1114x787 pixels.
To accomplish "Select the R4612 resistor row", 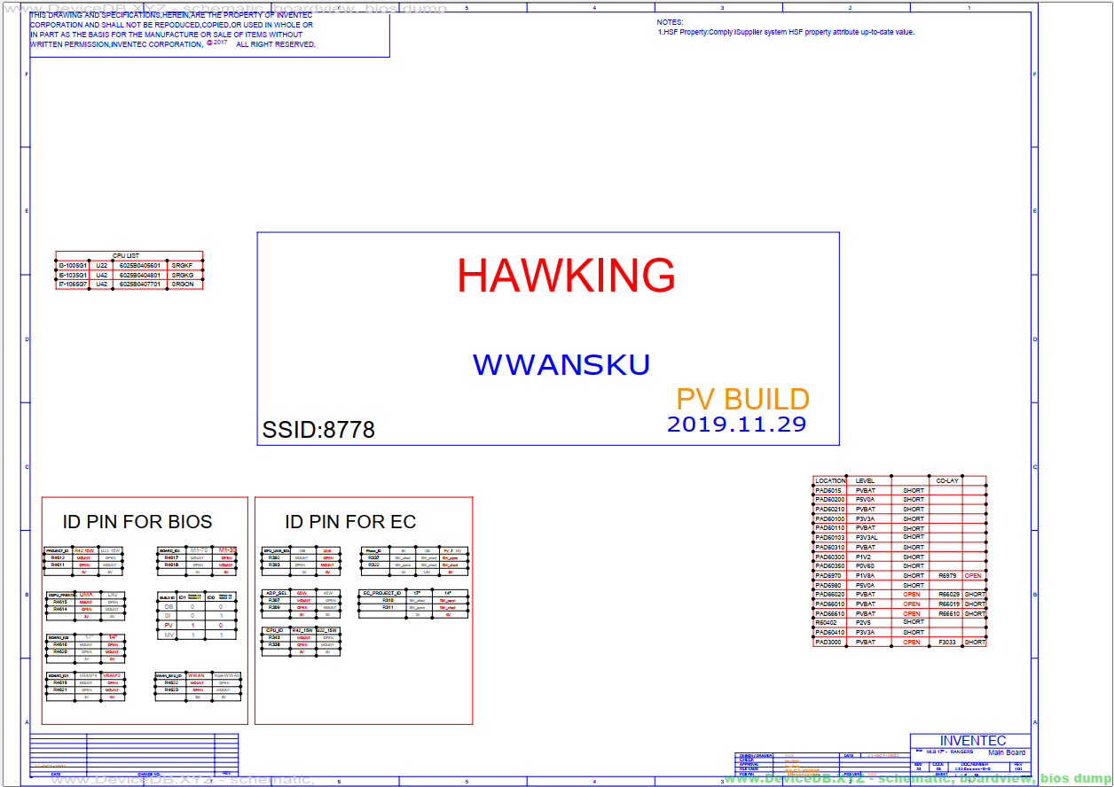I will (84, 557).
